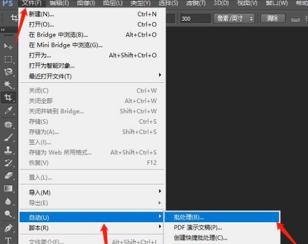
Task: Expand the 导出(E) submenu
Action: point(92,203)
